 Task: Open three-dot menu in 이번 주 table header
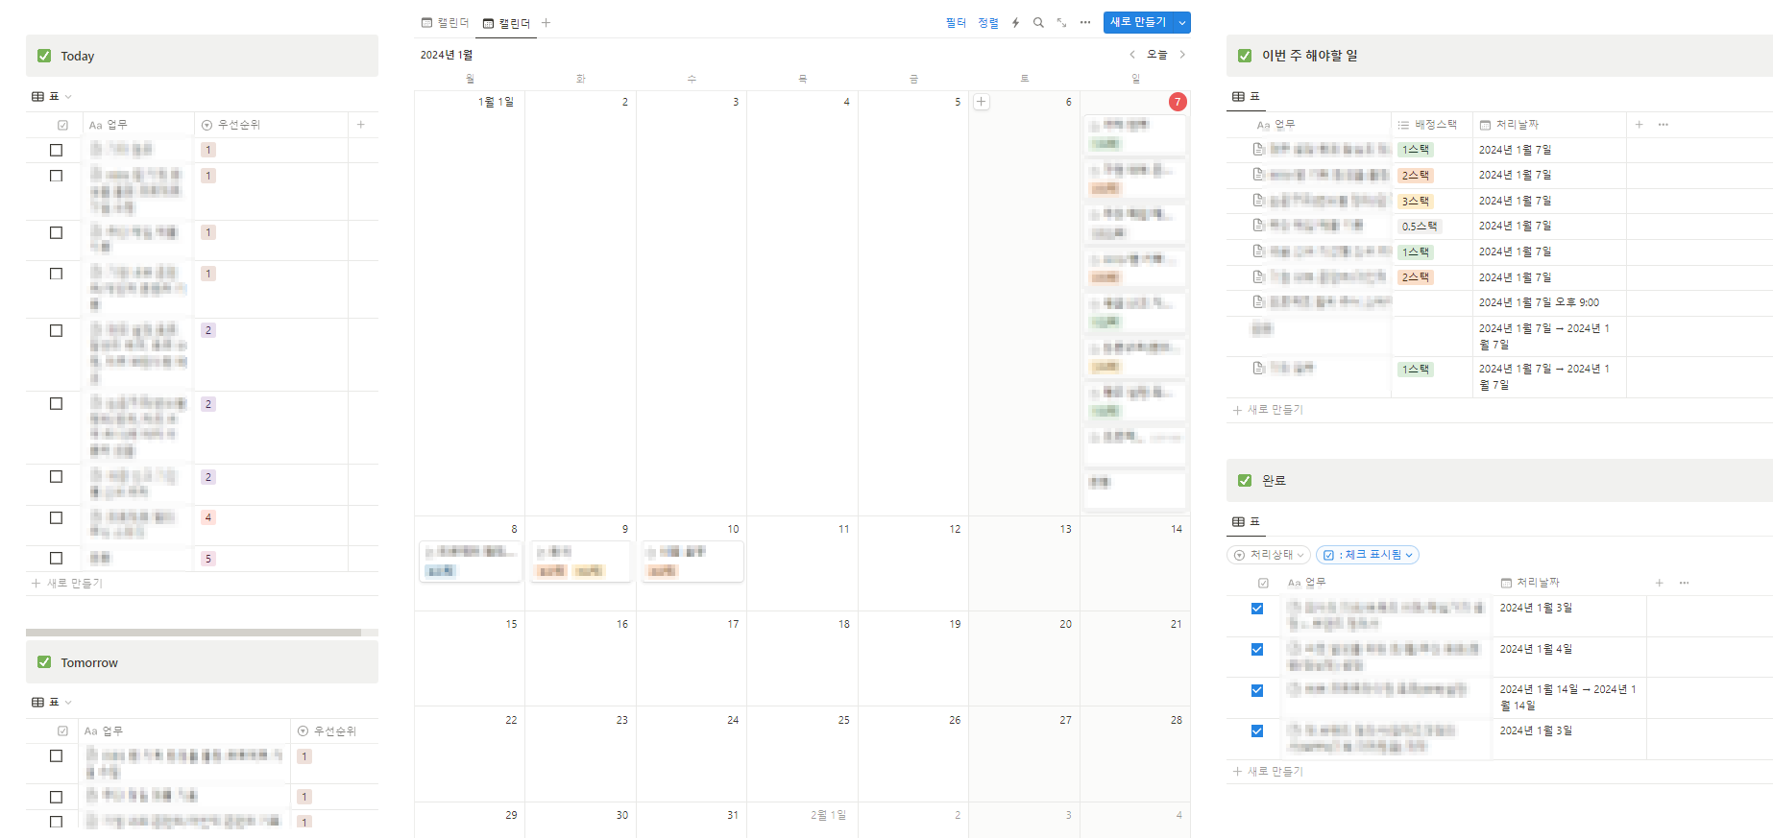tap(1664, 125)
